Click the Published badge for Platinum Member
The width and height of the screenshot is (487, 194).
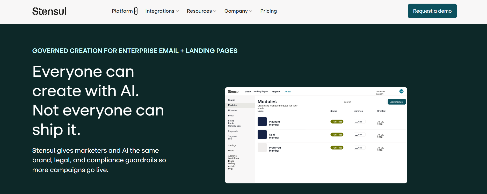337,122
